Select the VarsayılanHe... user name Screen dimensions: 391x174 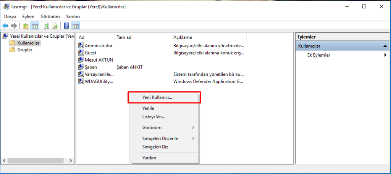[99, 74]
